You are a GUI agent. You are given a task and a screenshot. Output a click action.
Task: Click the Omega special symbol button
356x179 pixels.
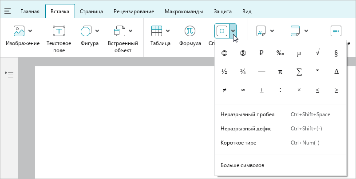[x=222, y=31]
